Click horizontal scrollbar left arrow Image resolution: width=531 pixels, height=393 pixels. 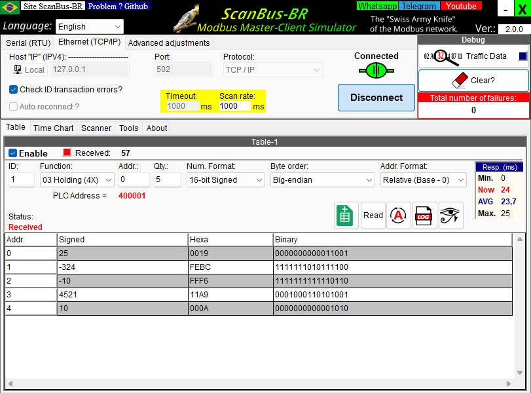click(x=10, y=384)
